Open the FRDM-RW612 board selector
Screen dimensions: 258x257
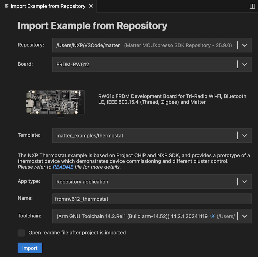click(x=144, y=65)
